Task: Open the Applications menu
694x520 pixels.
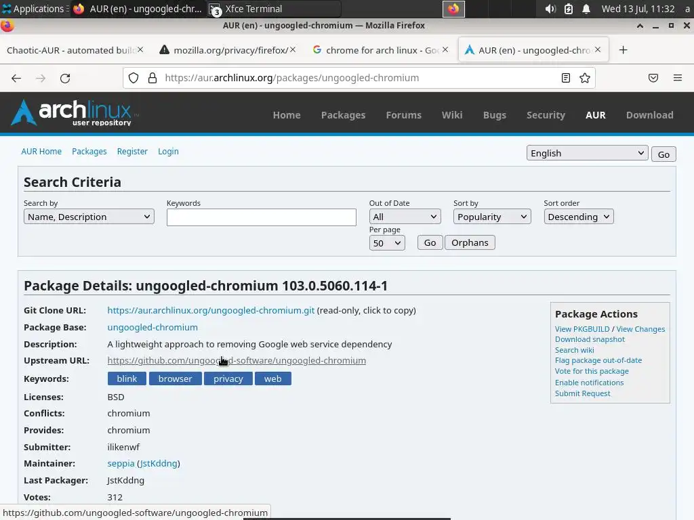Action: click(x=34, y=9)
